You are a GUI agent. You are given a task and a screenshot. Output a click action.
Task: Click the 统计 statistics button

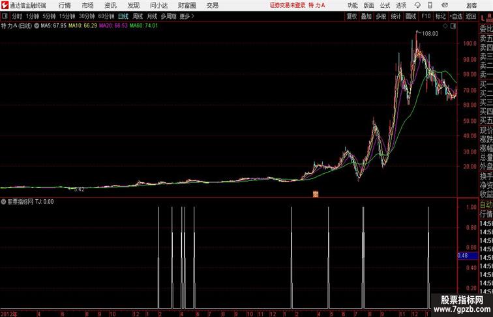point(396,16)
